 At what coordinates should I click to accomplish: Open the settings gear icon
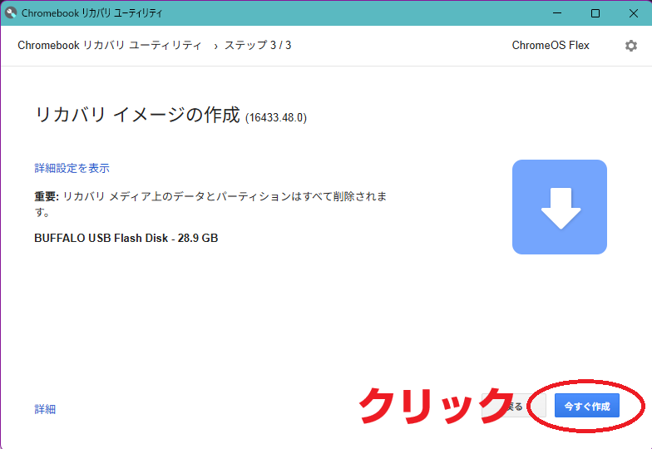pos(630,46)
